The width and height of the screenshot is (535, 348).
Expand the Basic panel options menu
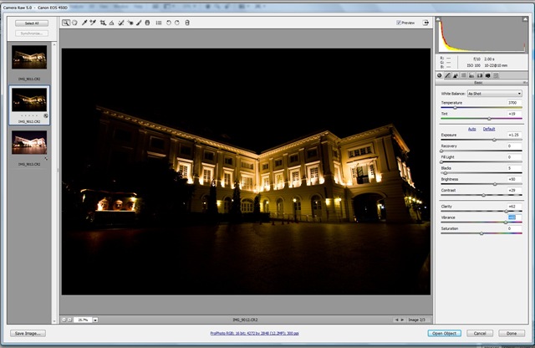point(525,83)
